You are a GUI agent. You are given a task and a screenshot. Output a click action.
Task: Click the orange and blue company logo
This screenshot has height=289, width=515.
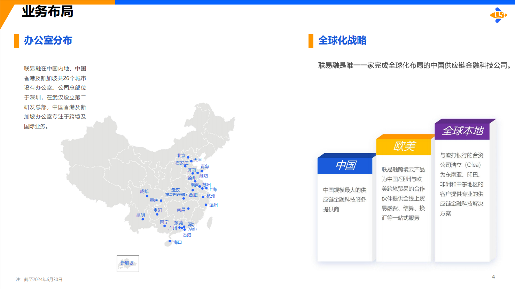coord(499,15)
